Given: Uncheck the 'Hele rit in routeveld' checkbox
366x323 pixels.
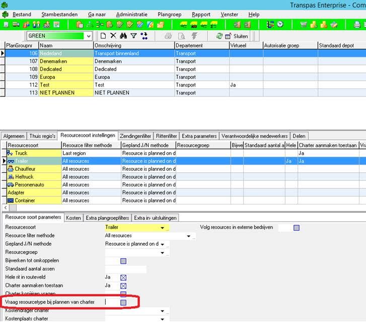Looking at the screenshot, I should [123, 277].
